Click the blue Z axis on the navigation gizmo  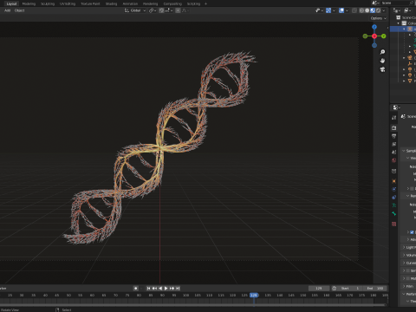[x=374, y=27]
